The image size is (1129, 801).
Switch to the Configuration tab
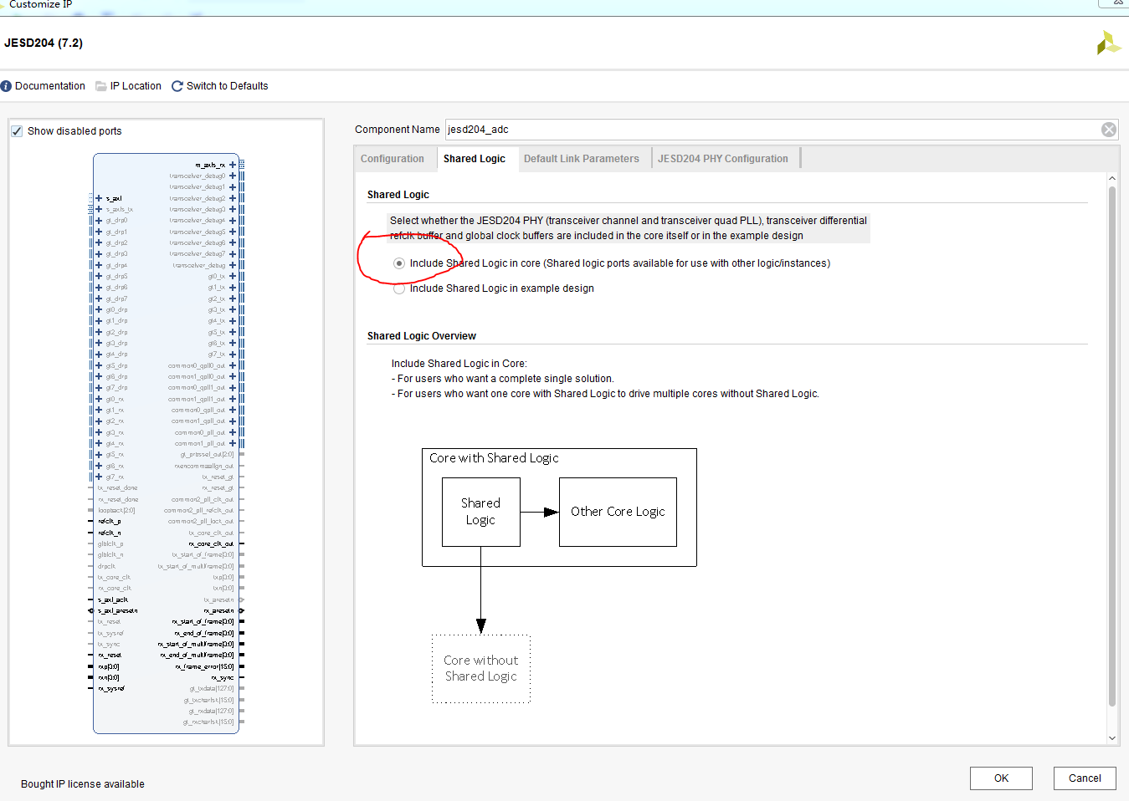tap(393, 159)
